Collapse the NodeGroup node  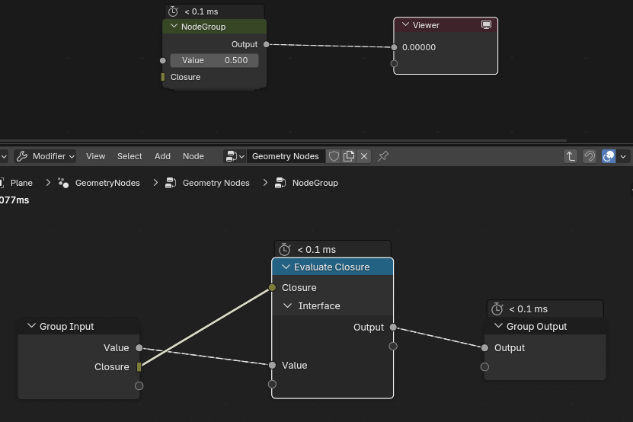174,26
